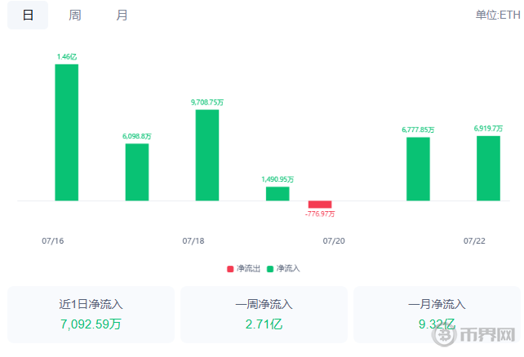524x357 pixels.
Task: Click the 1,490.95万 value label
Action: point(278,179)
